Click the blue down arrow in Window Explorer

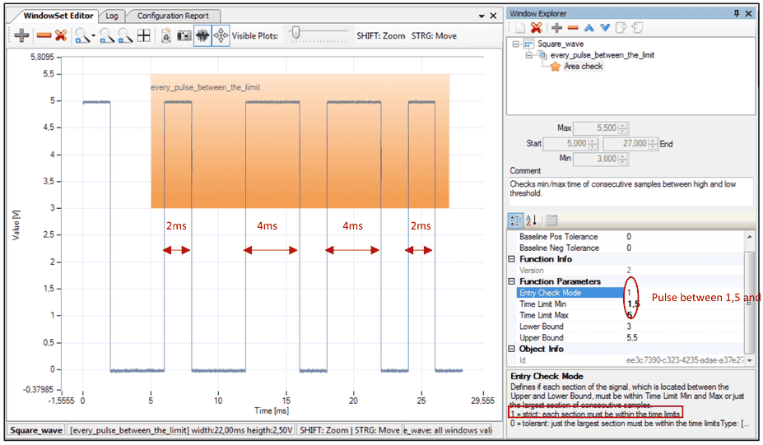pos(605,28)
